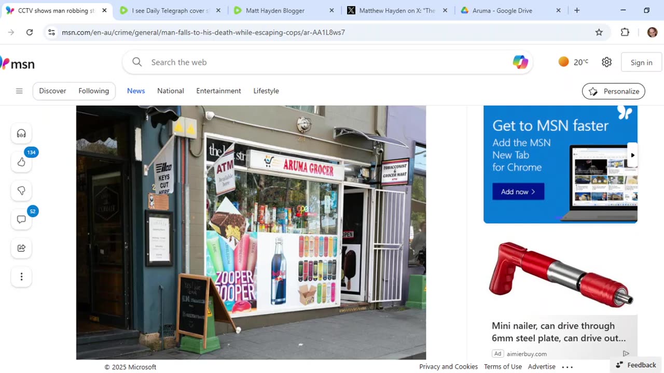Close the Daily Telegraph cover tab
This screenshot has width=664, height=373.
218,10
